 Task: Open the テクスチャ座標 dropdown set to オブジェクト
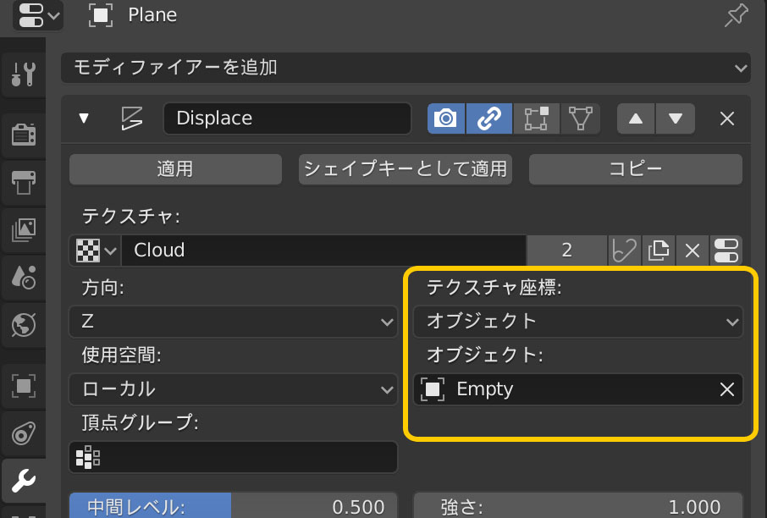(x=578, y=322)
